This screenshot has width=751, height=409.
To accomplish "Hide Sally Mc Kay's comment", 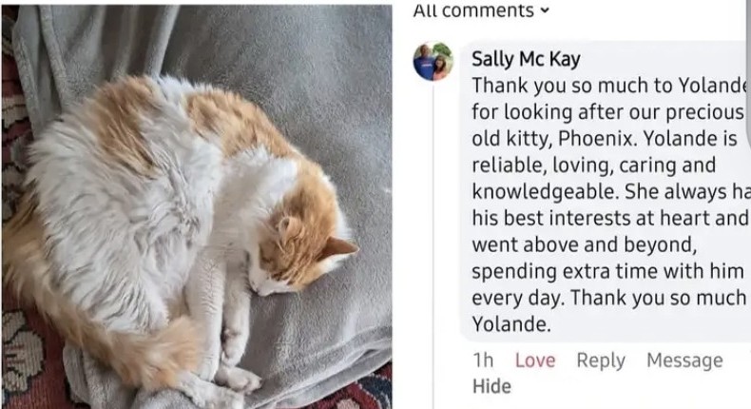I will click(491, 386).
